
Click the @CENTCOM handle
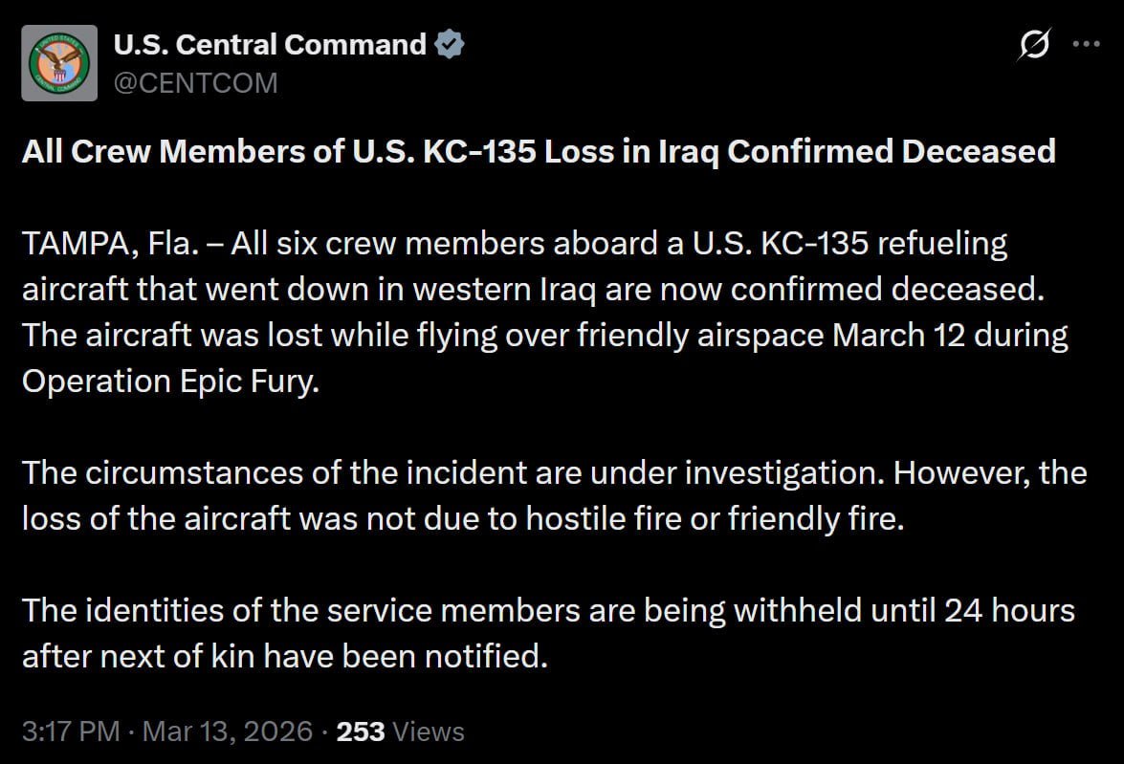pyautogui.click(x=195, y=83)
